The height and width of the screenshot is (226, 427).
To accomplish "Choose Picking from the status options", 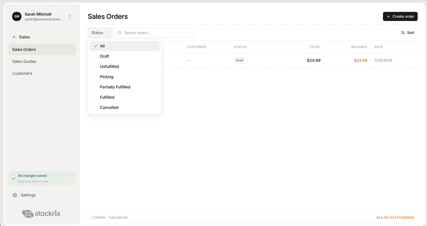I will click(x=106, y=77).
